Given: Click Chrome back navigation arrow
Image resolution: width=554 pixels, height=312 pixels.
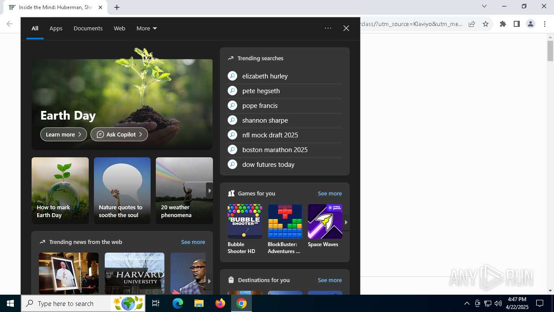Looking at the screenshot, I should coord(9,24).
